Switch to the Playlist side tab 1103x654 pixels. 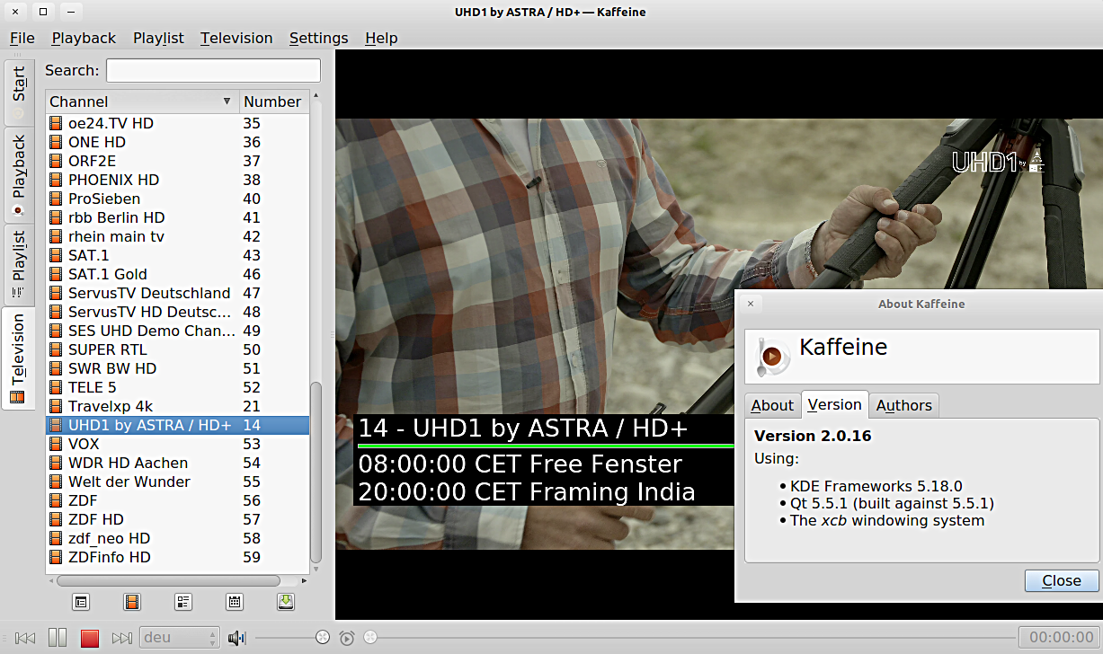(x=18, y=265)
